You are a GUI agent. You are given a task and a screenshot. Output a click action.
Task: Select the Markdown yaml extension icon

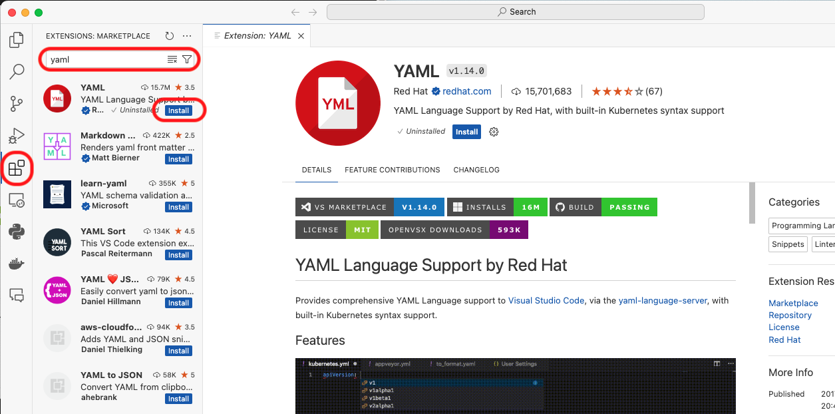[x=57, y=146]
